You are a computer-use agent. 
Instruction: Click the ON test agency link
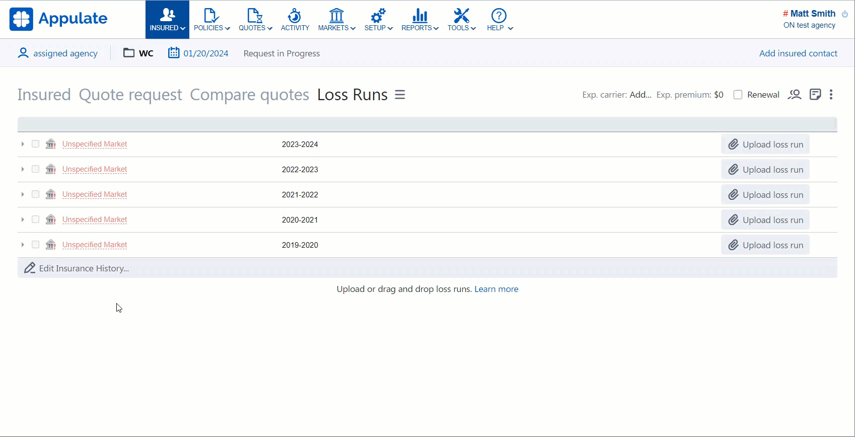[809, 25]
